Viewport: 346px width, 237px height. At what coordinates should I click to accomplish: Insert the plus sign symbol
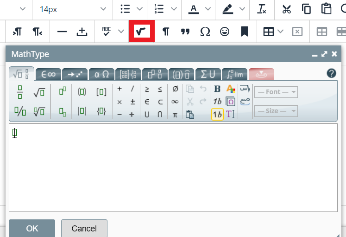(120, 89)
